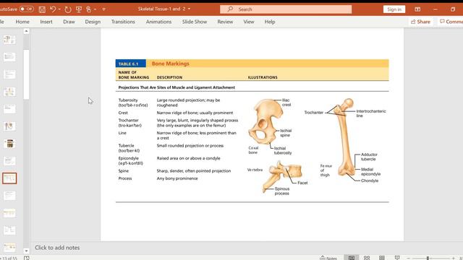Undo the last action
This screenshot has width=463, height=260.
pyautogui.click(x=53, y=9)
